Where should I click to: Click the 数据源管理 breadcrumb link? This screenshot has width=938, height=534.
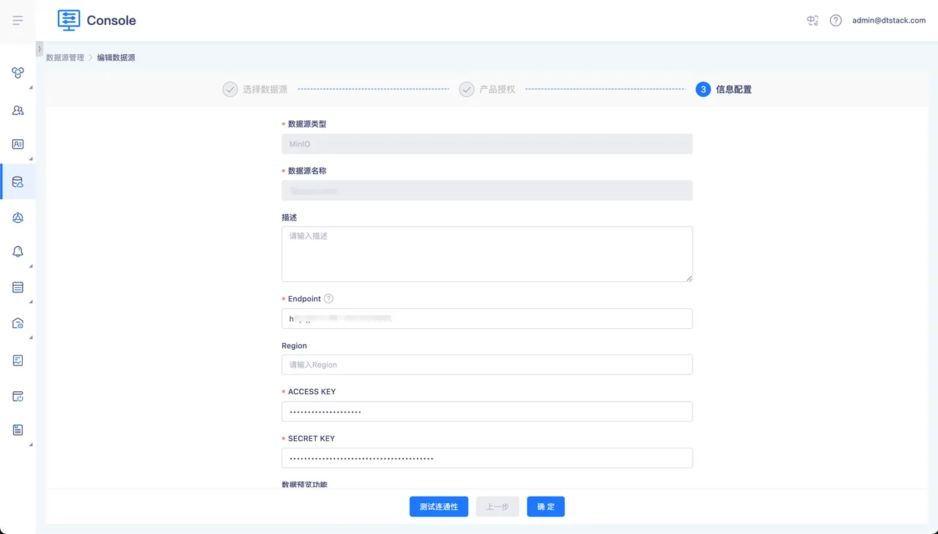point(65,57)
